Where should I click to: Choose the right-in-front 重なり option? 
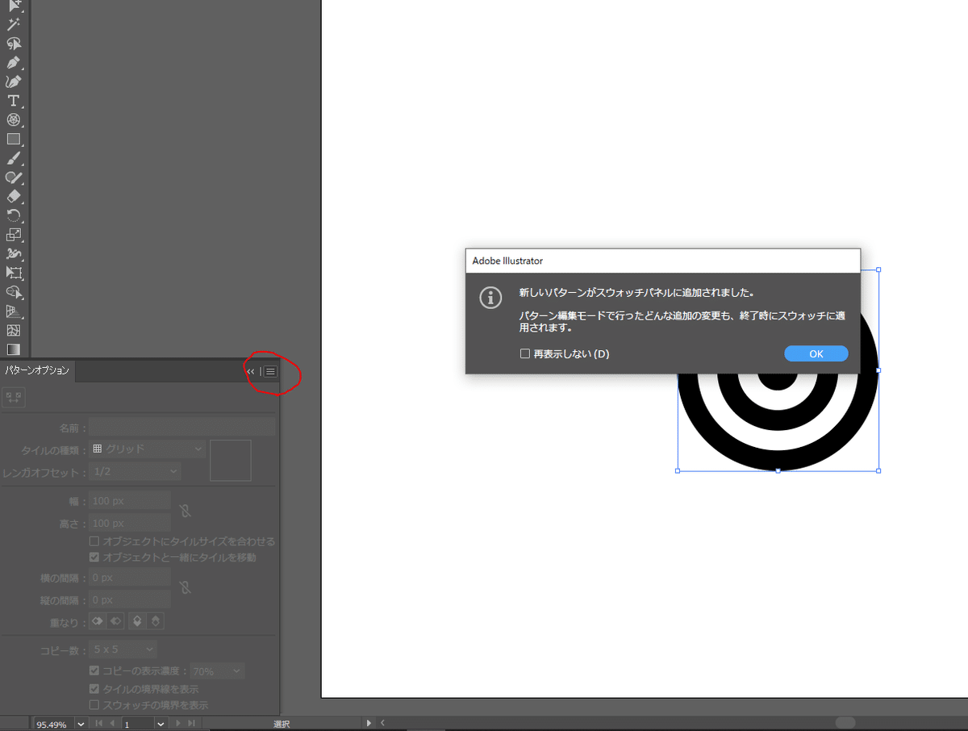[x=115, y=621]
